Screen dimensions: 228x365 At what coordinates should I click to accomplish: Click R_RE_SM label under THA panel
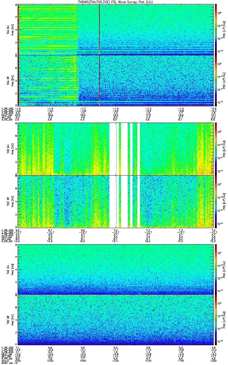coord(6,120)
